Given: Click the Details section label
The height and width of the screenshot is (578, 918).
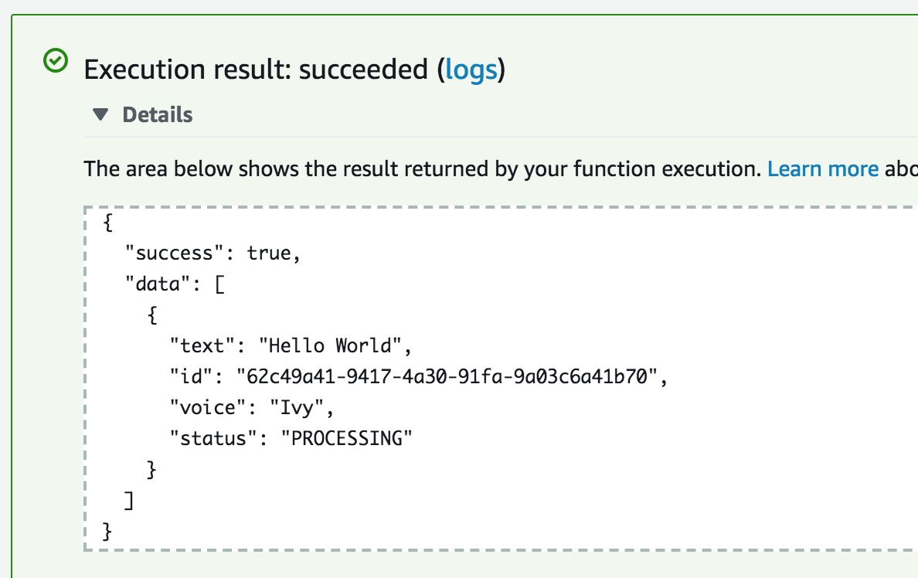Looking at the screenshot, I should (158, 115).
